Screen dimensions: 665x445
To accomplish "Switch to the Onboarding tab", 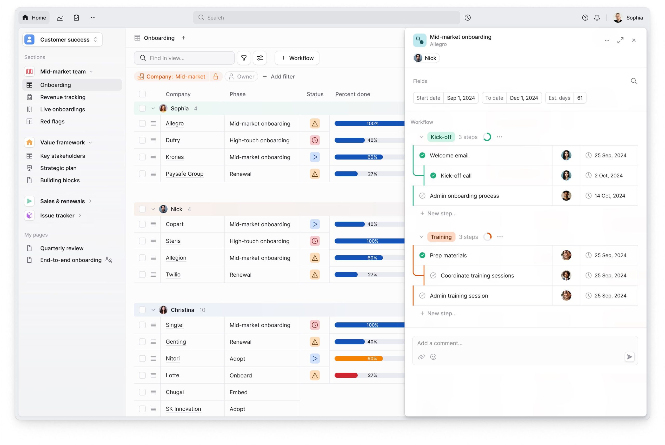I will (159, 38).
